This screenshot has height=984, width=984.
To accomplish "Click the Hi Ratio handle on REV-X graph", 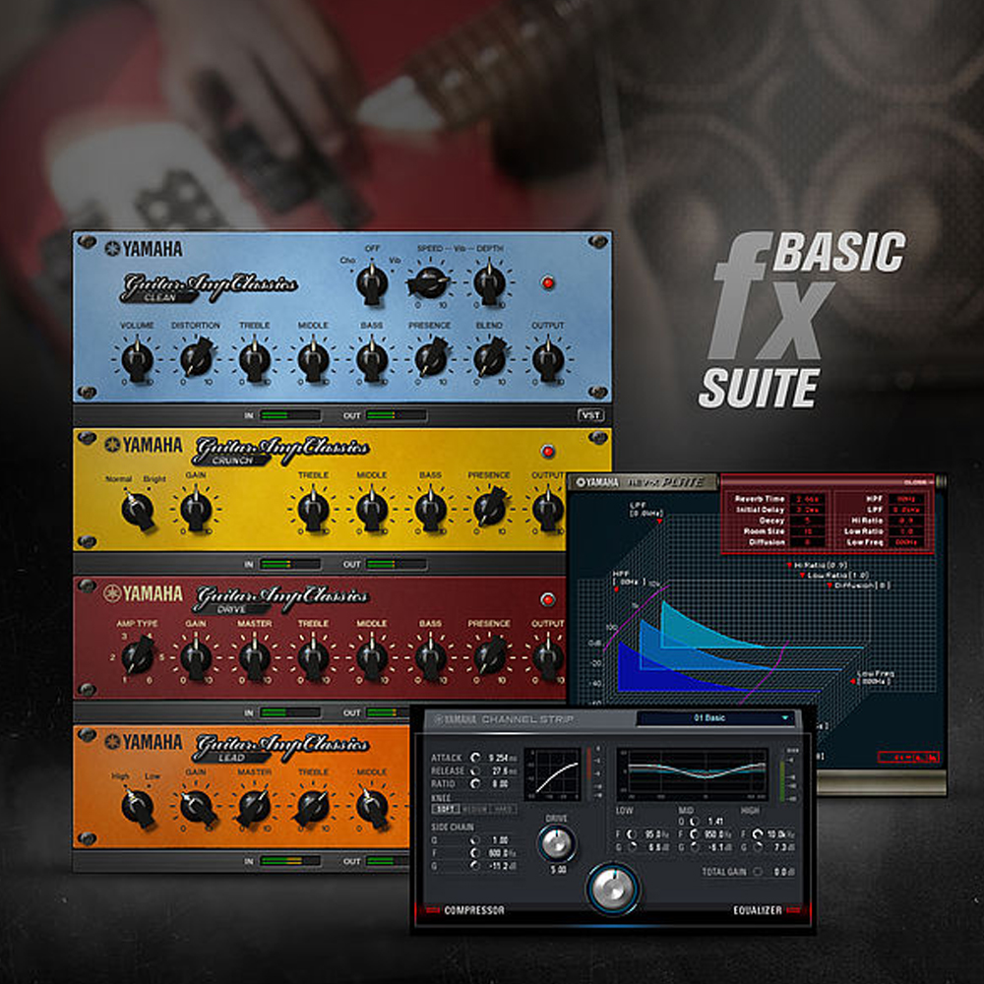I will coord(789,566).
